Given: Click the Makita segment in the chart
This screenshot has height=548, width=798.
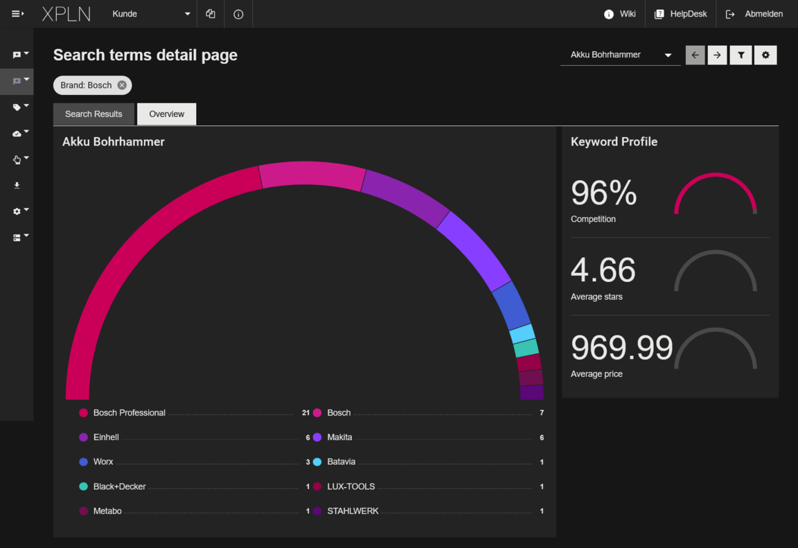Looking at the screenshot, I should point(476,249).
